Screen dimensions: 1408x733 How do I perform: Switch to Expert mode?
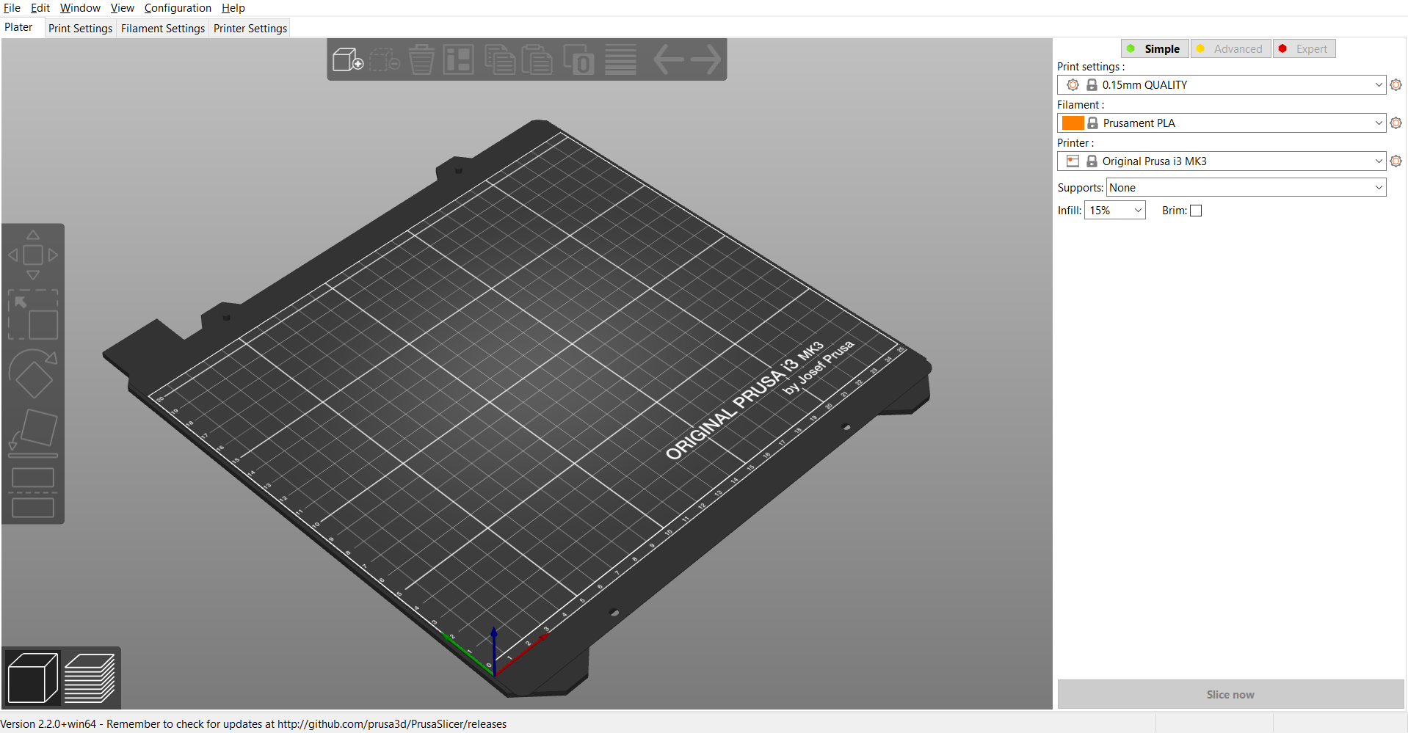(1304, 49)
